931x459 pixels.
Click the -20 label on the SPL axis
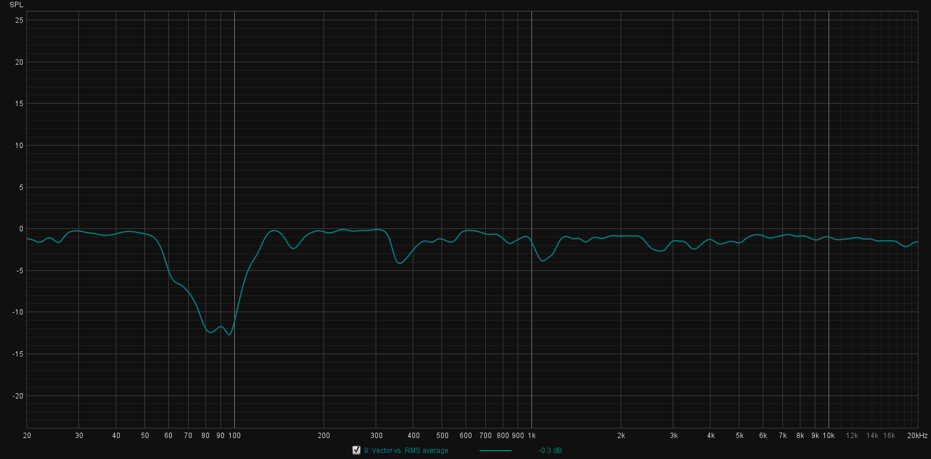pos(18,395)
